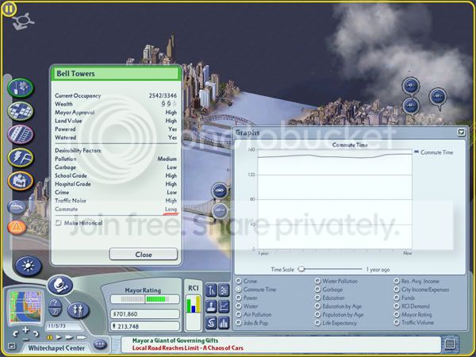
Task: Open the utilities tools icon
Action: (x=21, y=158)
